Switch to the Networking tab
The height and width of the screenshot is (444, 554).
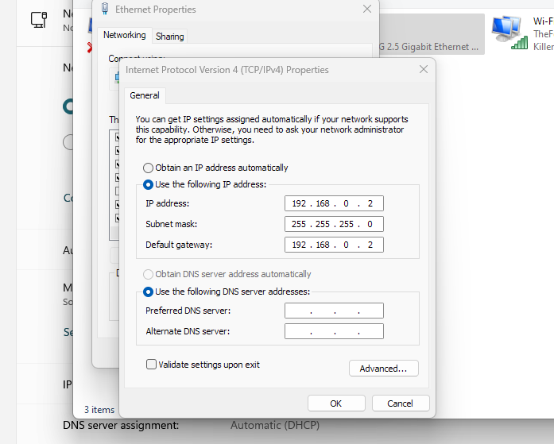(125, 36)
